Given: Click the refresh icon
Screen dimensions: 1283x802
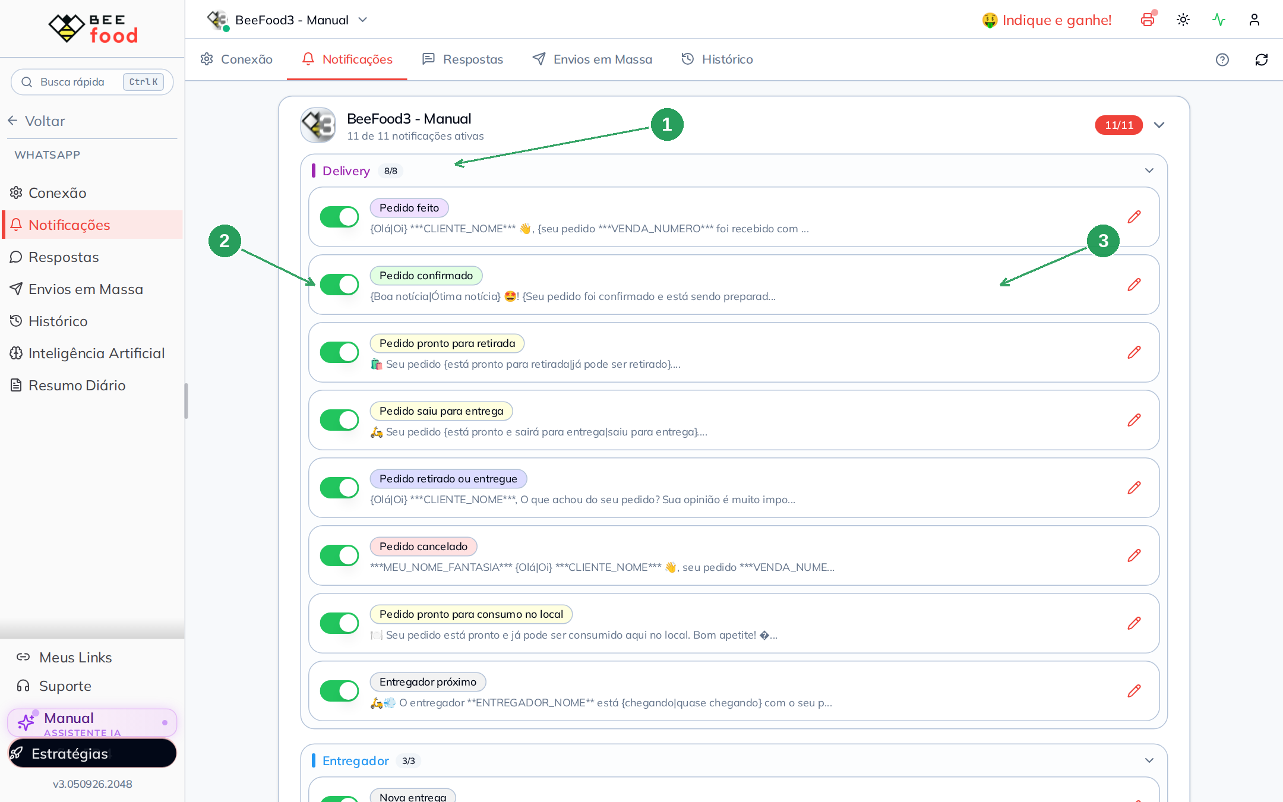Looking at the screenshot, I should [1262, 59].
